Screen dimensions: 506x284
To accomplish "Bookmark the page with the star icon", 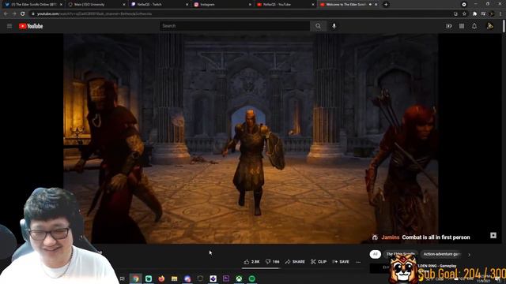I will (x=464, y=14).
